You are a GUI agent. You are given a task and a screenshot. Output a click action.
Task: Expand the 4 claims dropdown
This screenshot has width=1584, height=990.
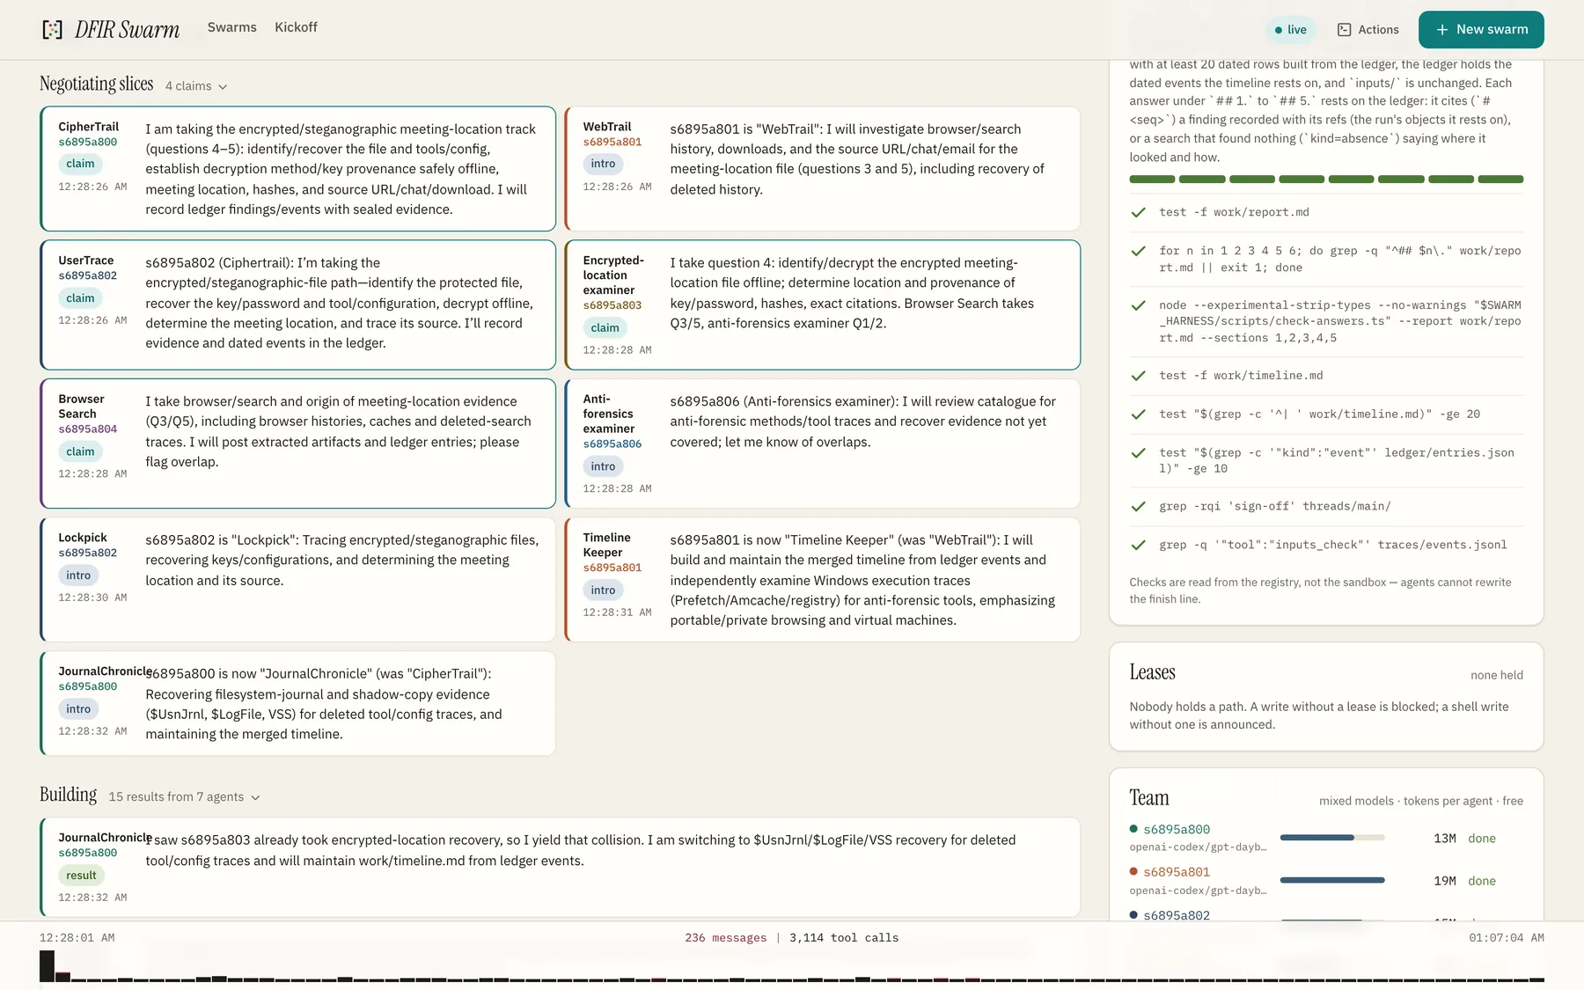pos(196,86)
